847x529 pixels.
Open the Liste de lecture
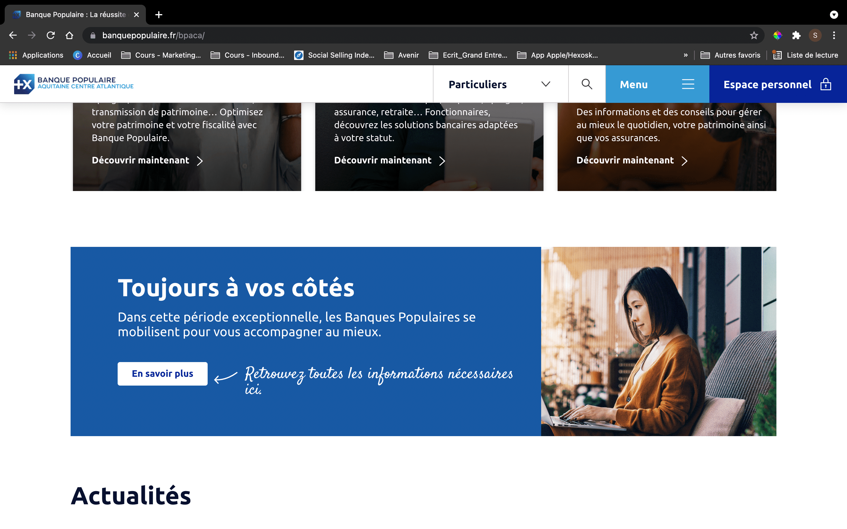coord(805,55)
